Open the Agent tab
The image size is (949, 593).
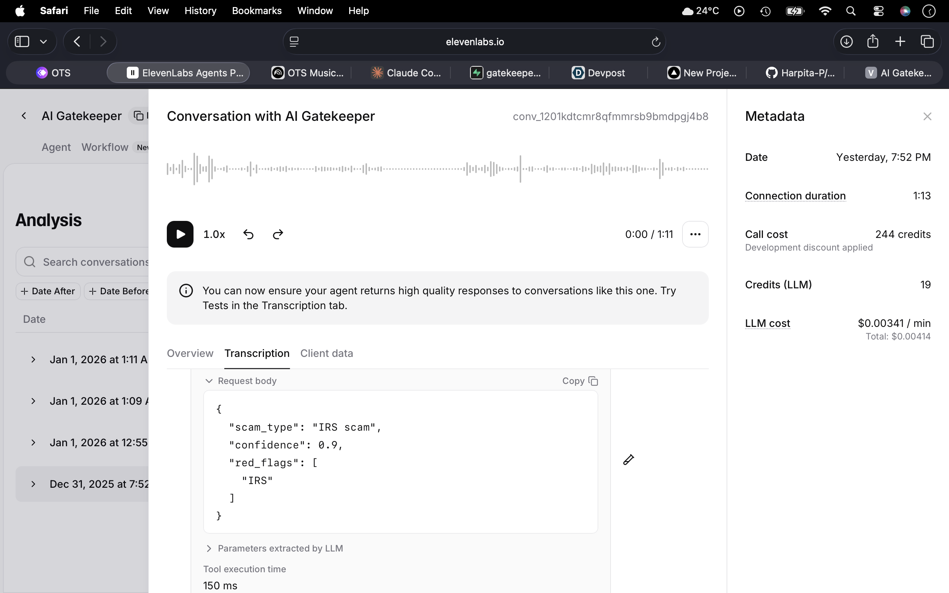pyautogui.click(x=56, y=147)
